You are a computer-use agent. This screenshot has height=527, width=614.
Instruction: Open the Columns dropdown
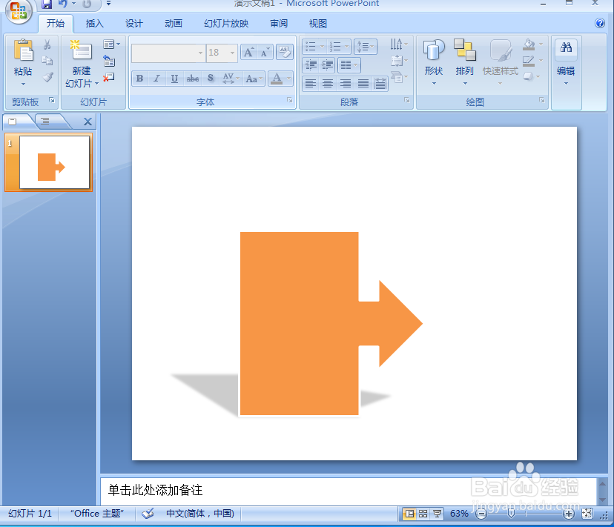click(349, 65)
